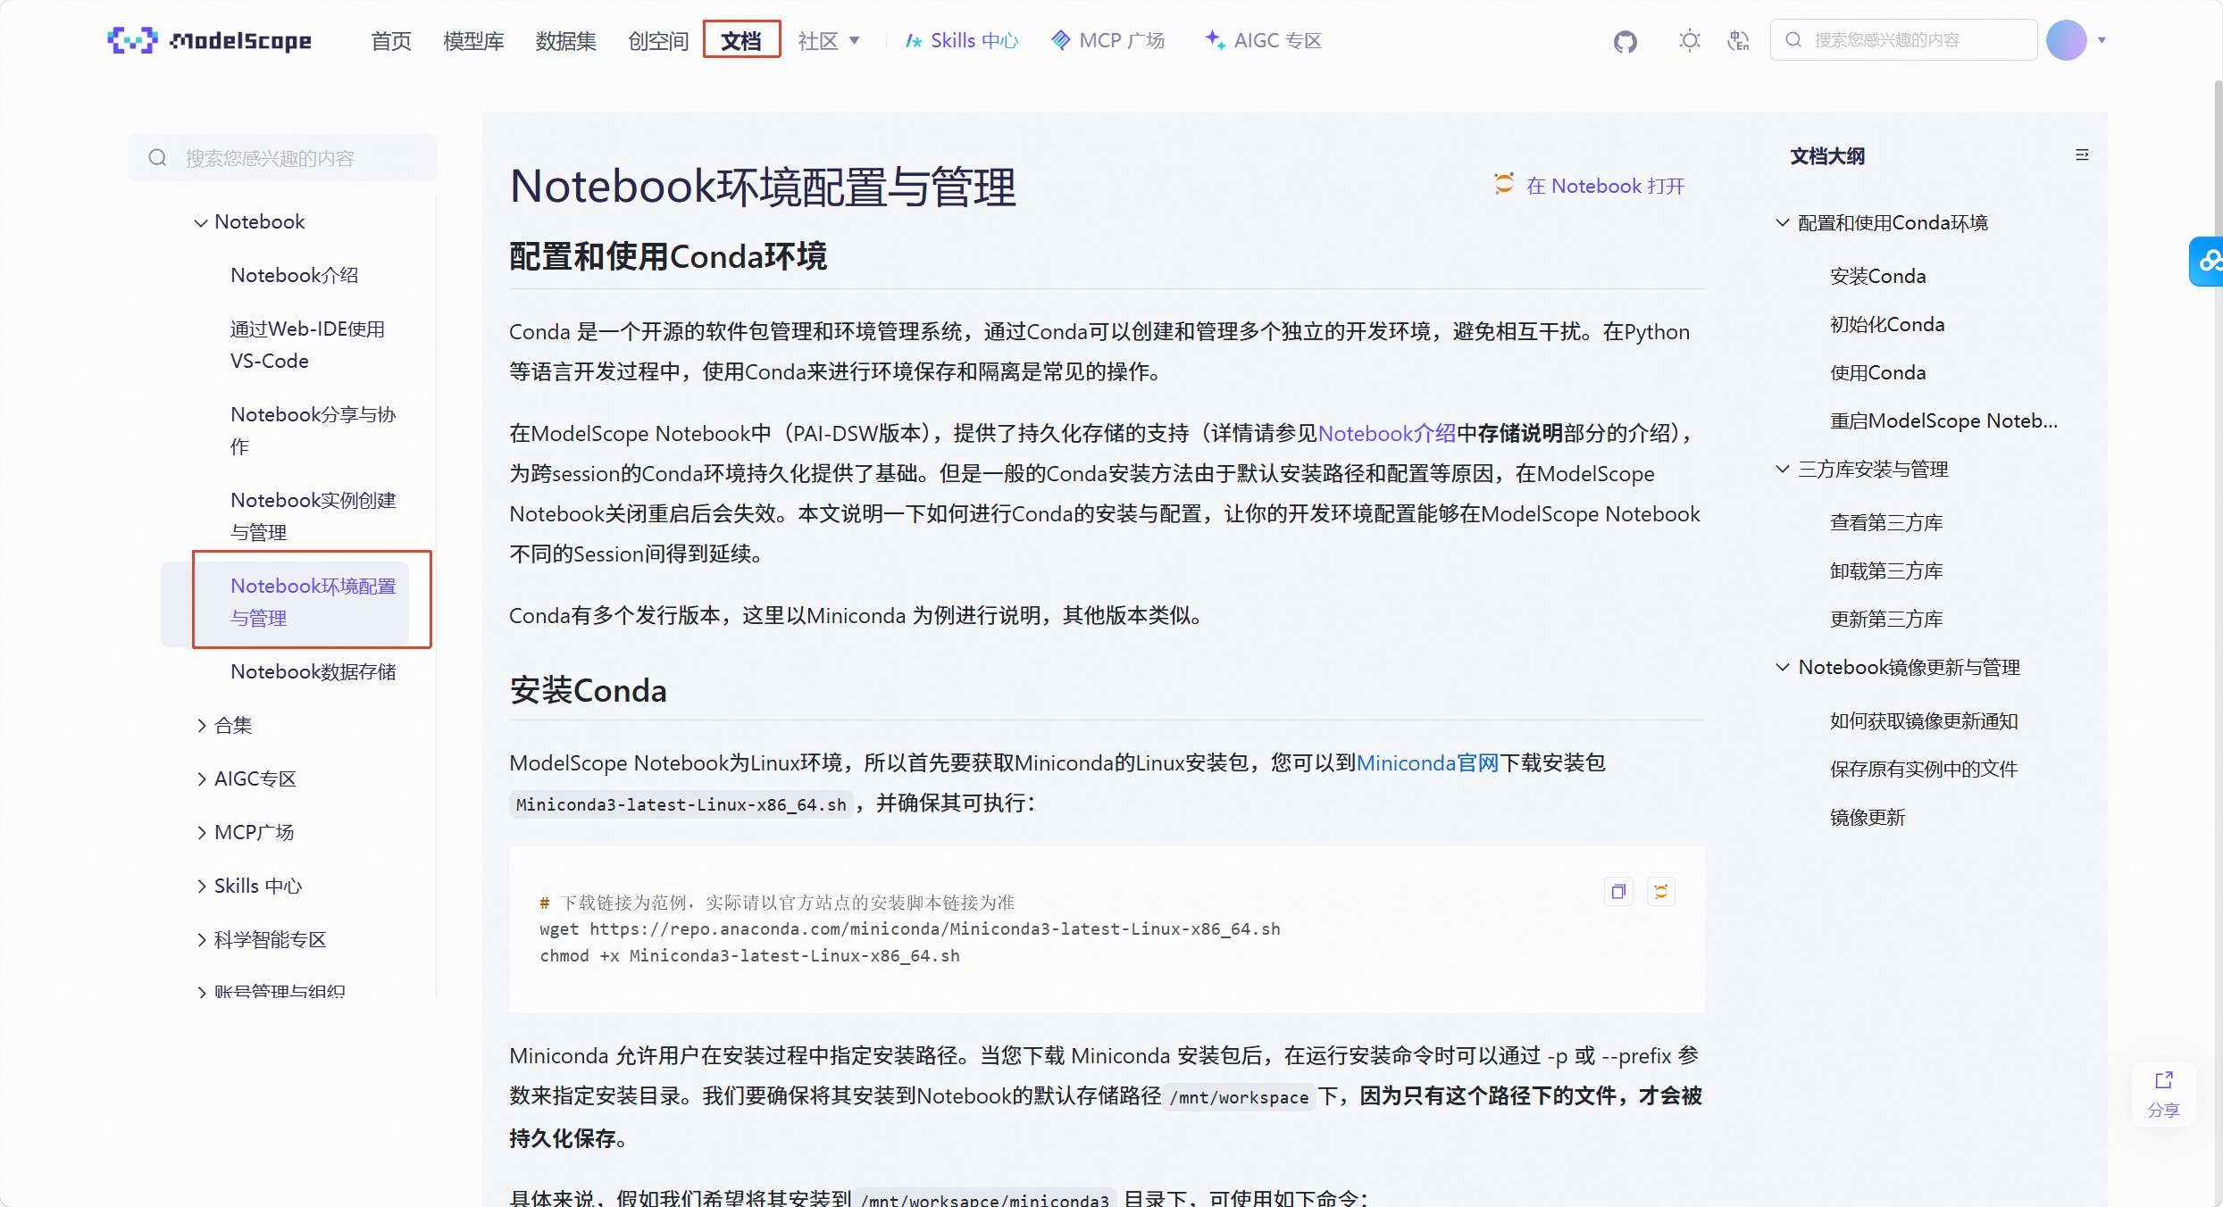Follow the Miniconda官网 link
Screen dimensions: 2223x1207
(1427, 763)
